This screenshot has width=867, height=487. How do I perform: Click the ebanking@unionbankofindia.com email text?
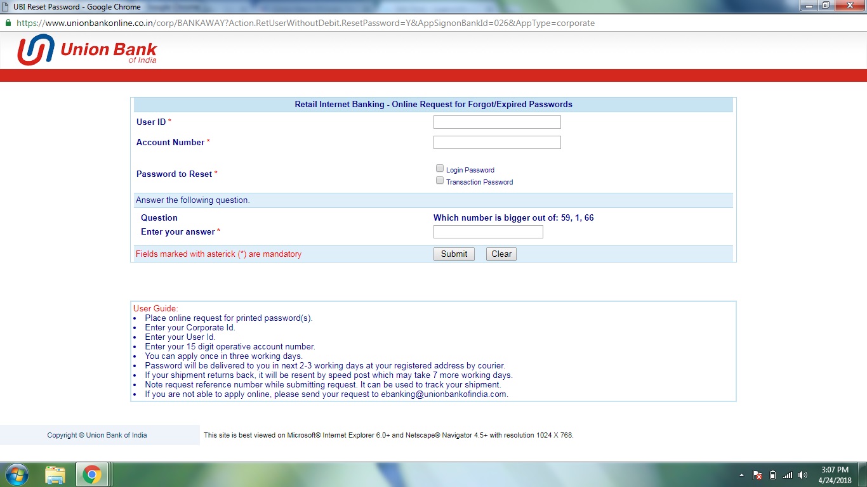444,394
